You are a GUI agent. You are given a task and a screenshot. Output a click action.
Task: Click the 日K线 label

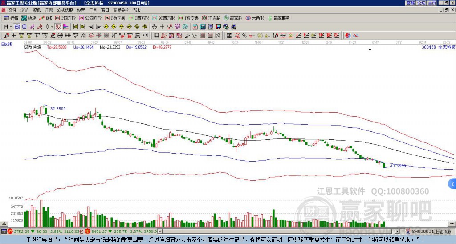7,44
